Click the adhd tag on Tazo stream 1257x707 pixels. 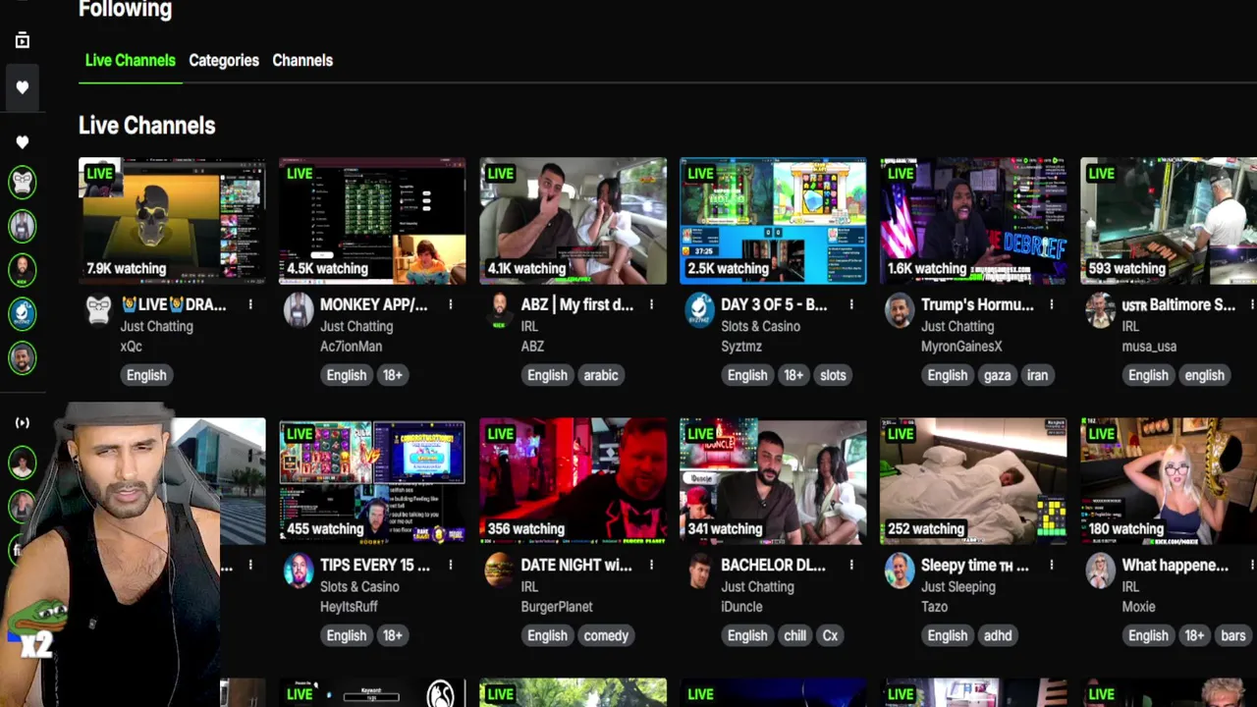pos(998,635)
